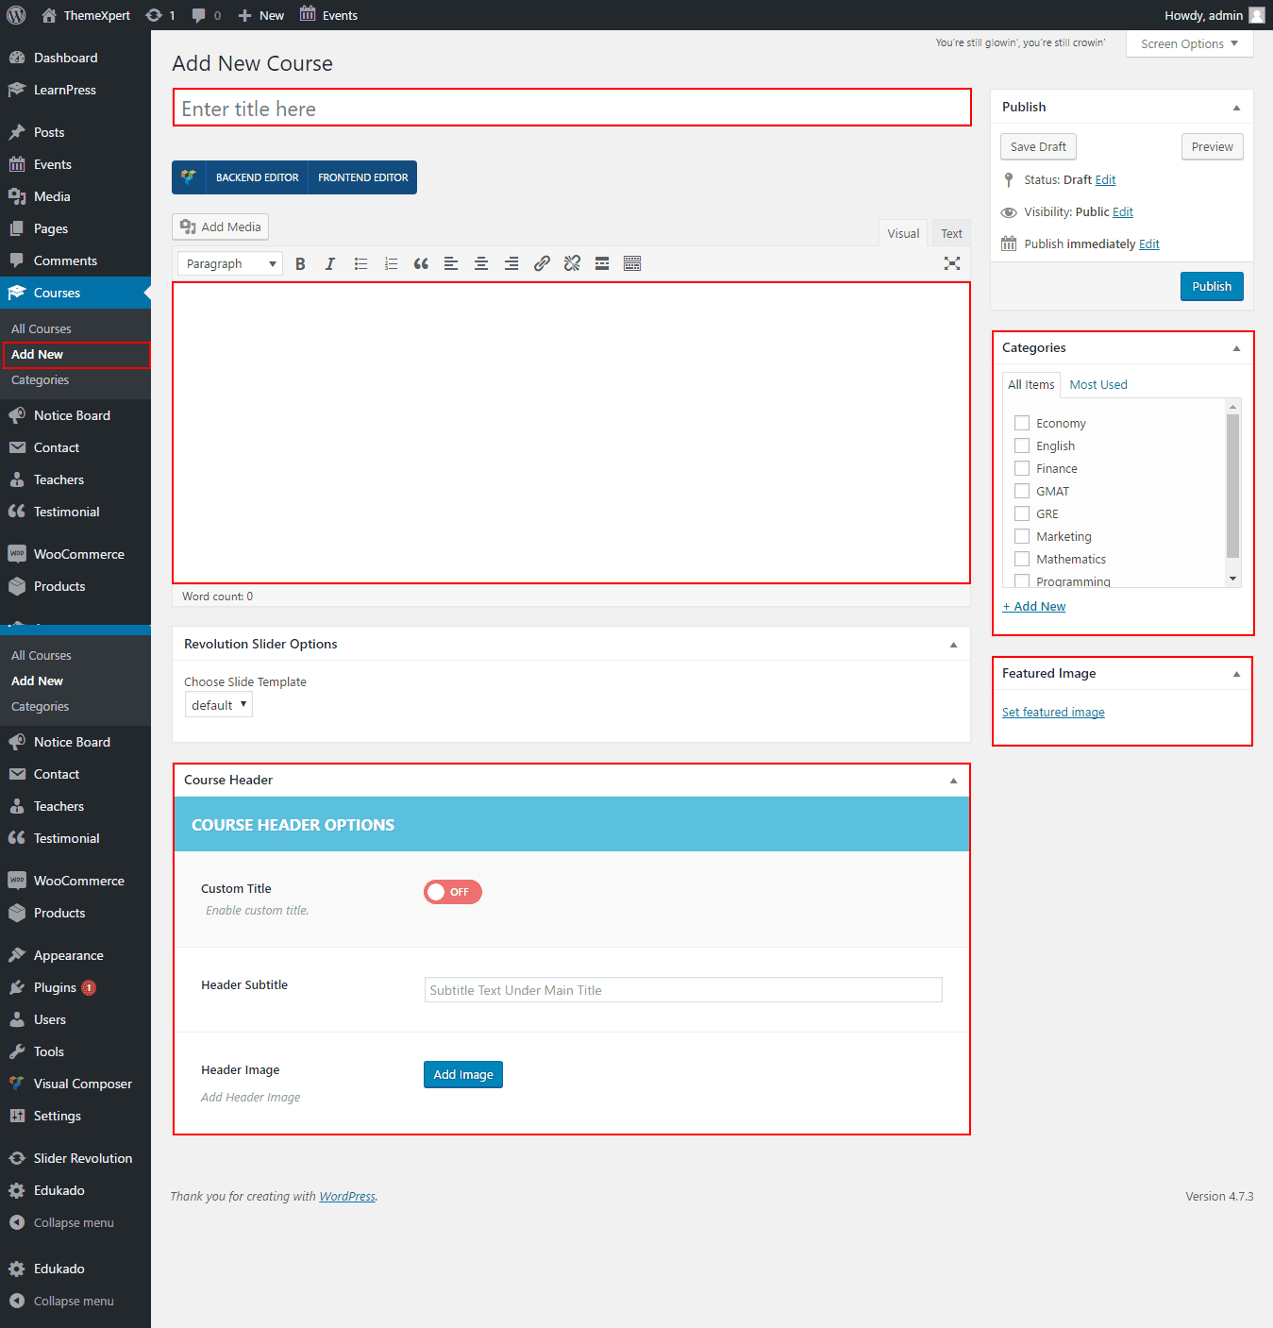Open the Choose Slide Template dropdown
The width and height of the screenshot is (1273, 1328).
219,705
